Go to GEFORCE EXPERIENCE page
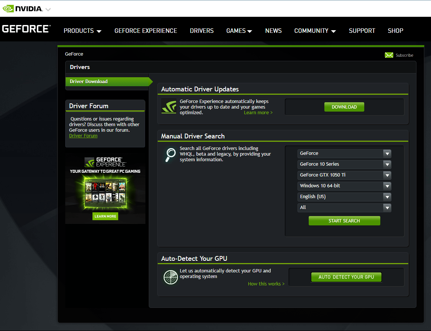 tap(146, 31)
